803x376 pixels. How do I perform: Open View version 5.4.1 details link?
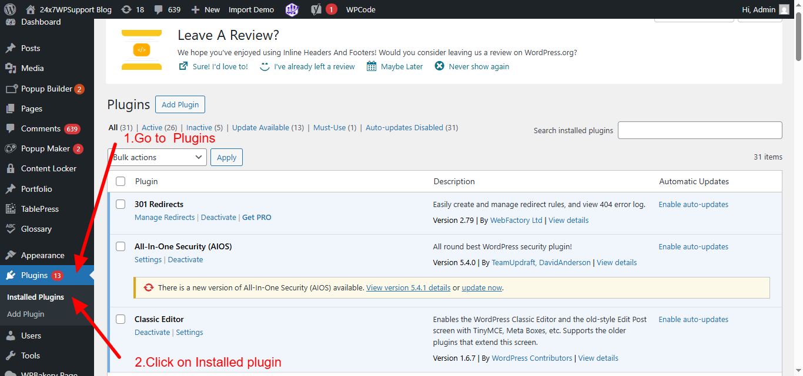409,287
